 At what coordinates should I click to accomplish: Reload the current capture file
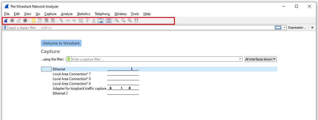[x=53, y=20]
